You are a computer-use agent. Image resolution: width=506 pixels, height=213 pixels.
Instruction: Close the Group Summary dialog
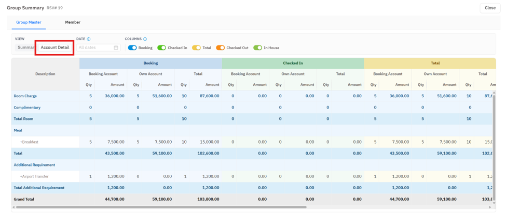click(490, 8)
